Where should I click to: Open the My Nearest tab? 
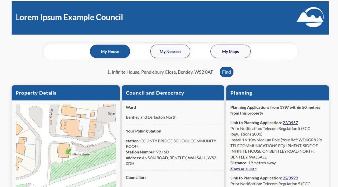point(170,51)
